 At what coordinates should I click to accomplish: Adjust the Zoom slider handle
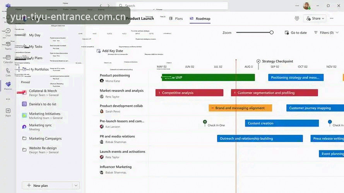[x=272, y=32]
